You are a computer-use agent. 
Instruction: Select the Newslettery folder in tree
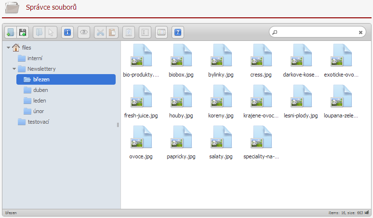37,69
